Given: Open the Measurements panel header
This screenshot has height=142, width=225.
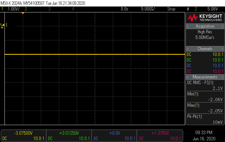Looking at the screenshot, I should coord(205,77).
